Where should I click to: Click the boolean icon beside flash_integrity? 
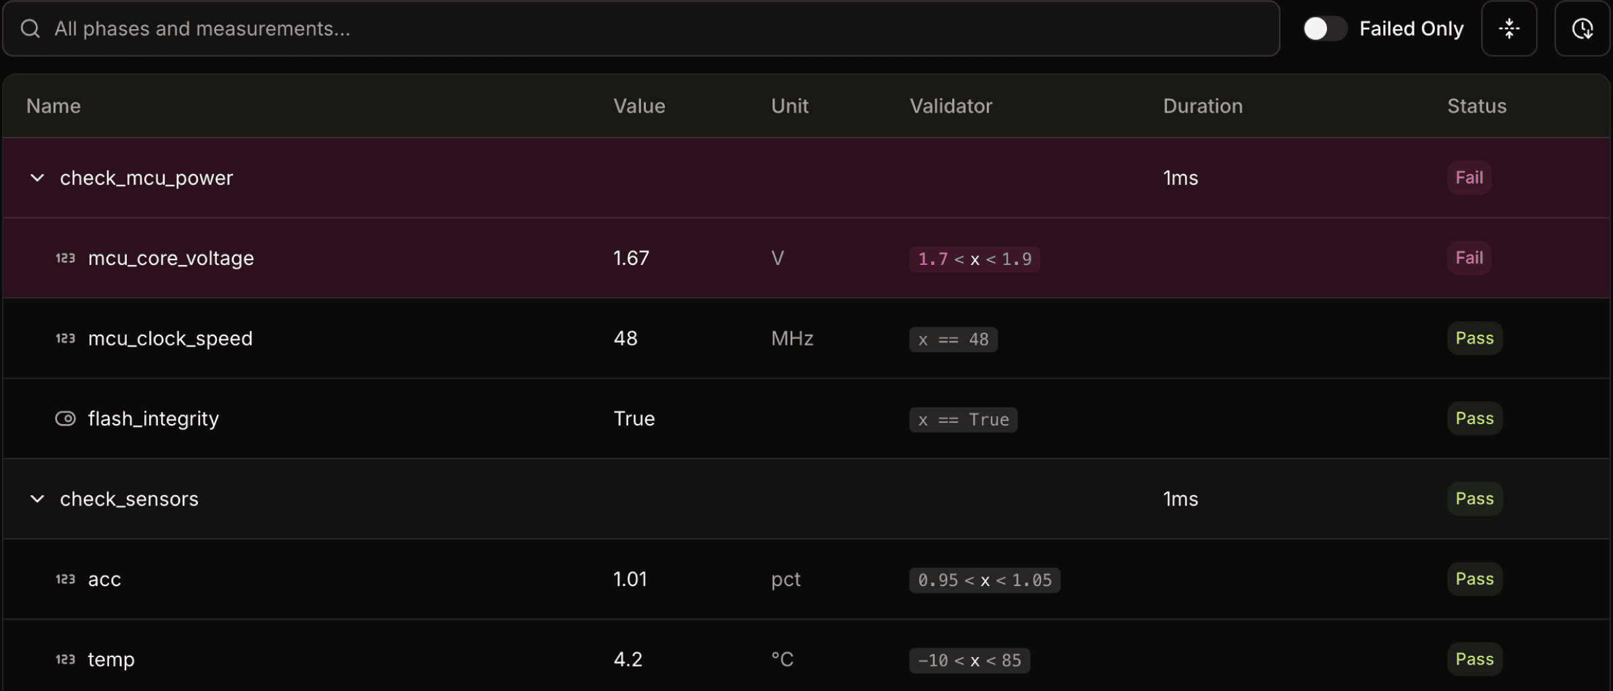65,419
